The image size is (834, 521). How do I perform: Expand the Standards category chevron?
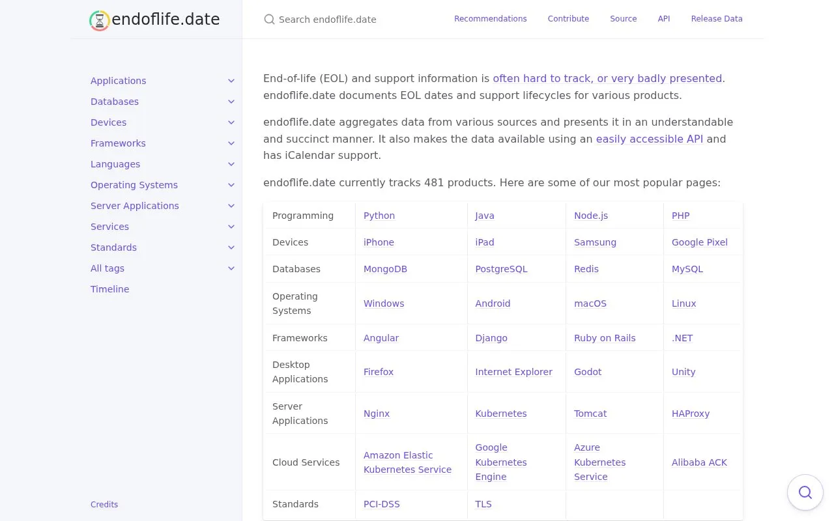tap(231, 247)
